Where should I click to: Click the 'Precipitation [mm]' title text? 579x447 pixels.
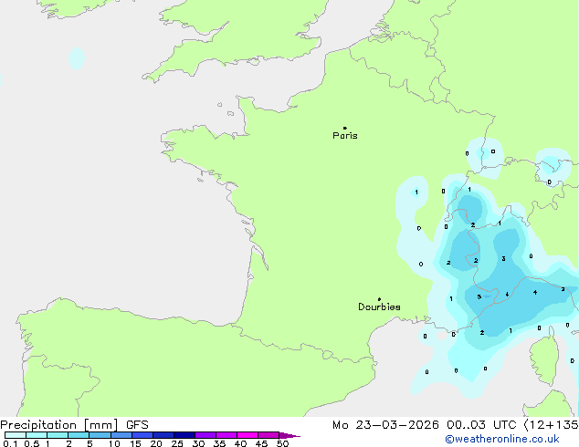click(x=59, y=425)
